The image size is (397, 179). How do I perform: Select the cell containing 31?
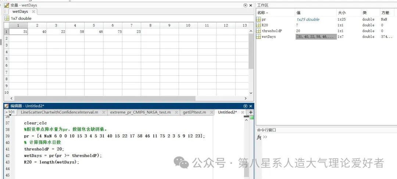click(18, 32)
